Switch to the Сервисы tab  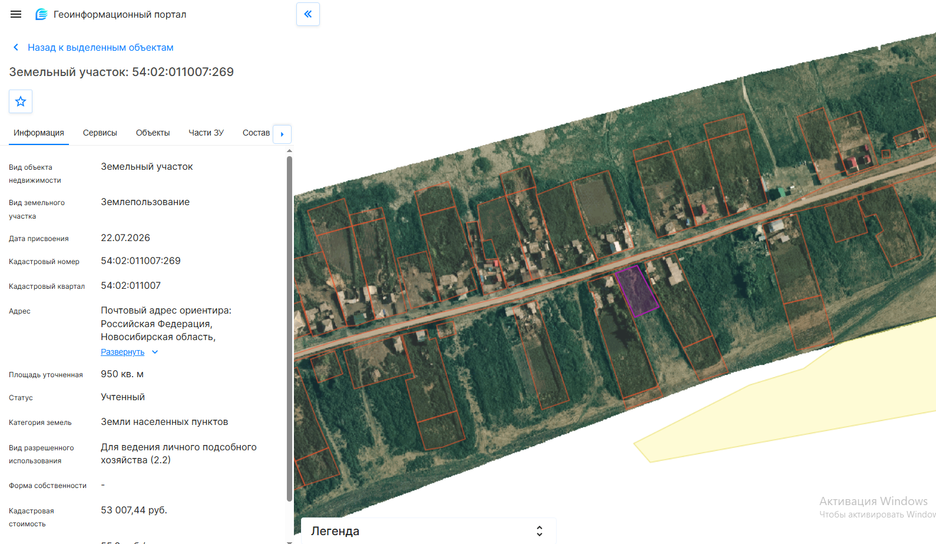(100, 133)
